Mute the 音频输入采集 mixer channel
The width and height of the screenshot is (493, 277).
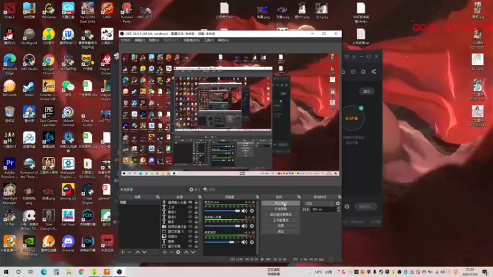point(244,226)
